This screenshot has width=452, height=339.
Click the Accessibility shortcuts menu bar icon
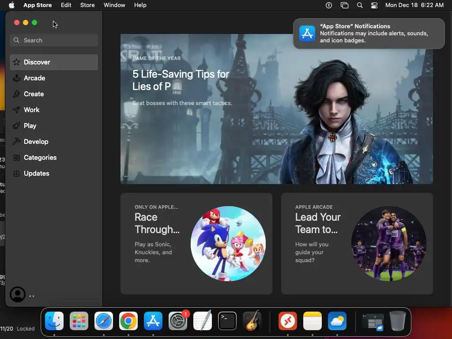pos(328,5)
